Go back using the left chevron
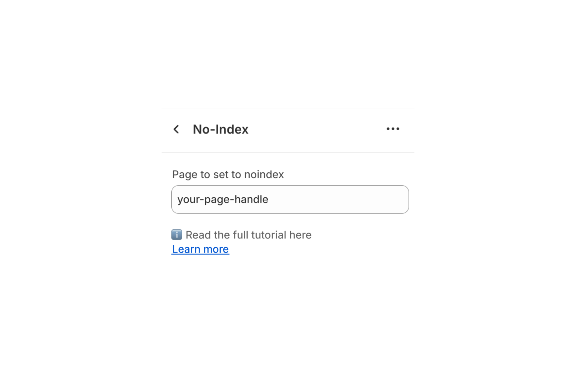 176,129
